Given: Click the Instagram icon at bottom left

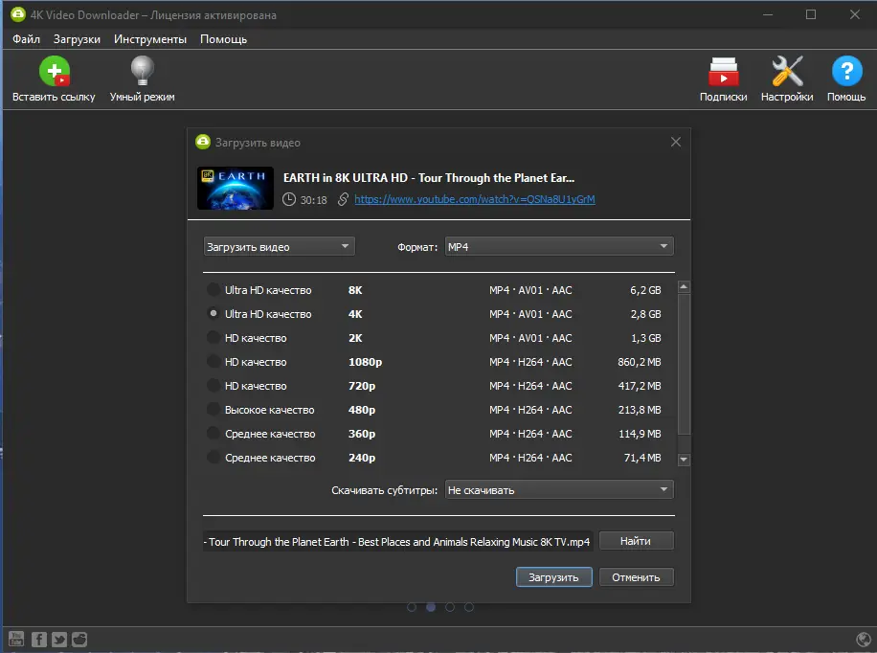Looking at the screenshot, I should coord(79,639).
